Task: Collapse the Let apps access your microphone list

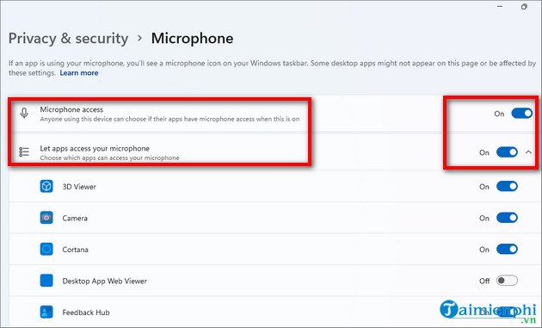Action: coord(528,152)
